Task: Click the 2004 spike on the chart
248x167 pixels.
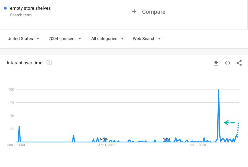Action: (x=19, y=127)
